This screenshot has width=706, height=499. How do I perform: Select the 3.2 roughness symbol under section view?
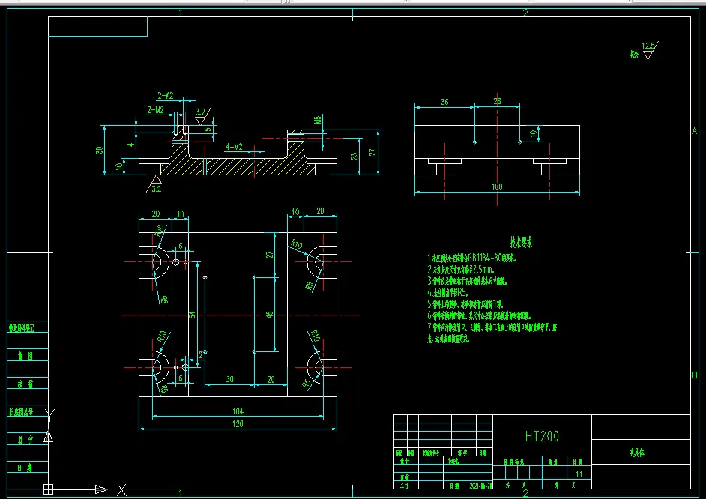[x=154, y=184]
